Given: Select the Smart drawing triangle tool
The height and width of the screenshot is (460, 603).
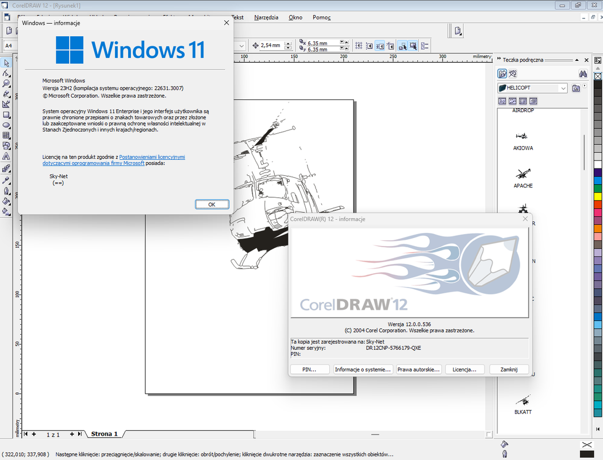Looking at the screenshot, I should click(x=6, y=104).
